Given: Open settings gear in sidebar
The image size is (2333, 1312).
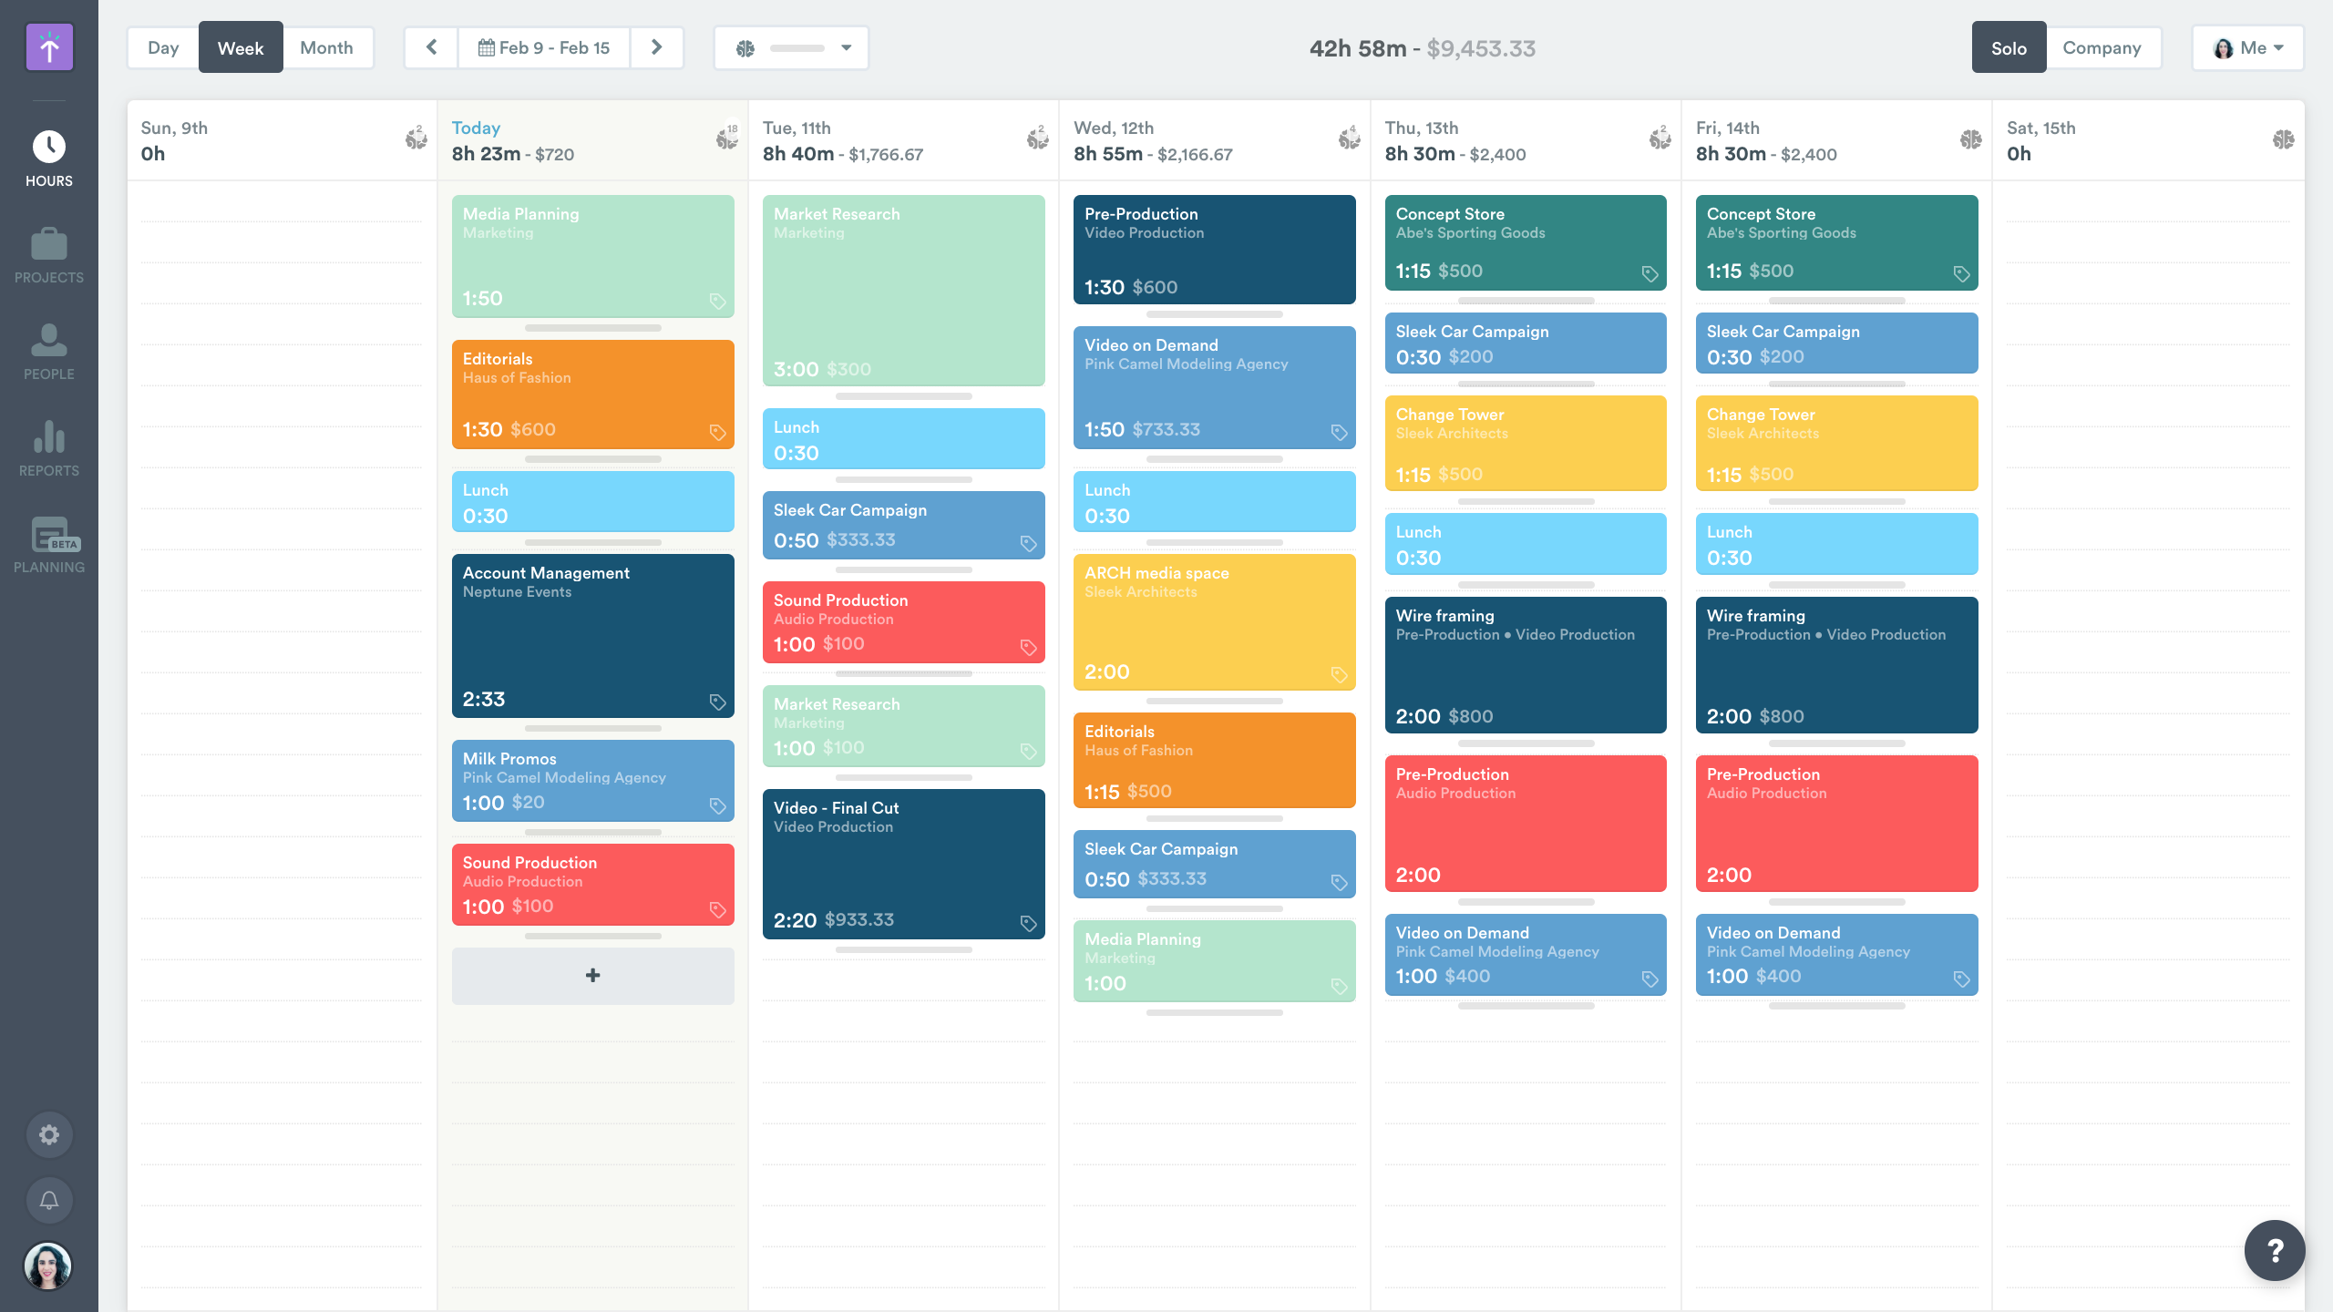Looking at the screenshot, I should pos(49,1134).
